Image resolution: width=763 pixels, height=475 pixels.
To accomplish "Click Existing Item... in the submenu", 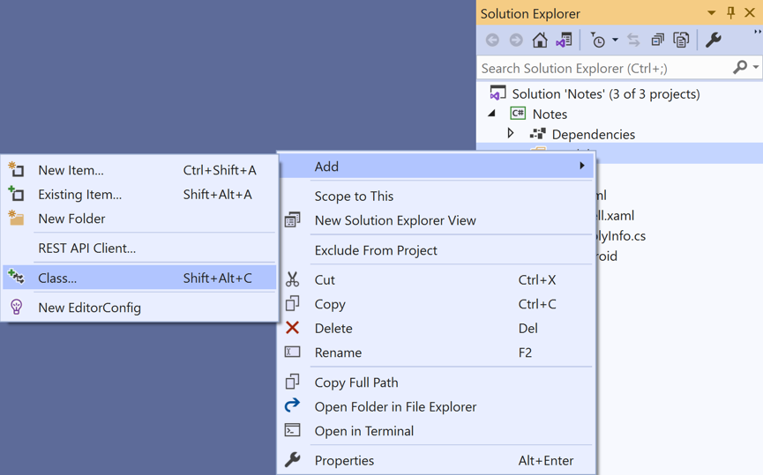I will point(79,194).
